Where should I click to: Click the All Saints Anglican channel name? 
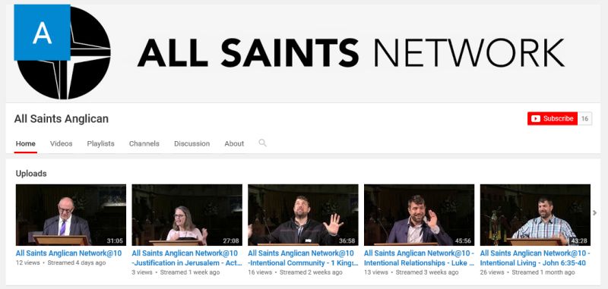coord(62,119)
